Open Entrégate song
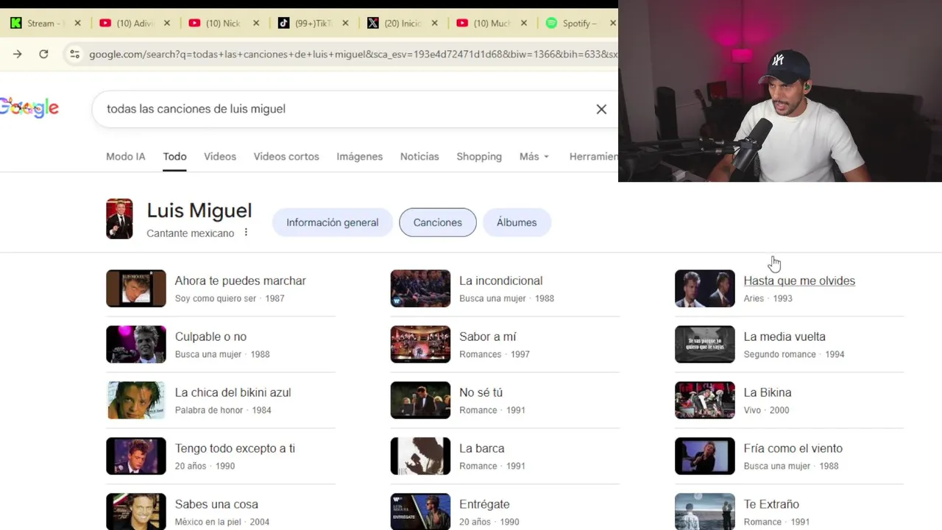942x530 pixels. tap(484, 504)
